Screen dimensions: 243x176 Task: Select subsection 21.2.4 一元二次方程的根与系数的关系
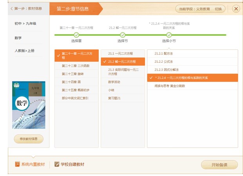[192, 78]
